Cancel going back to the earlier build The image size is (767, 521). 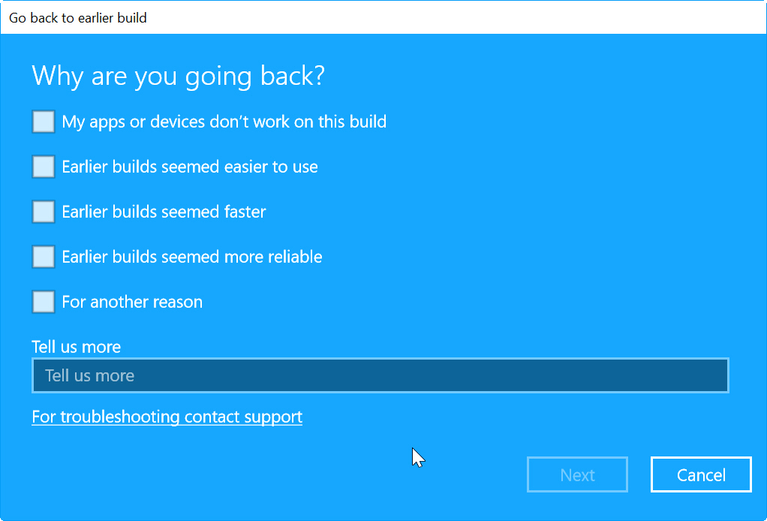point(701,474)
